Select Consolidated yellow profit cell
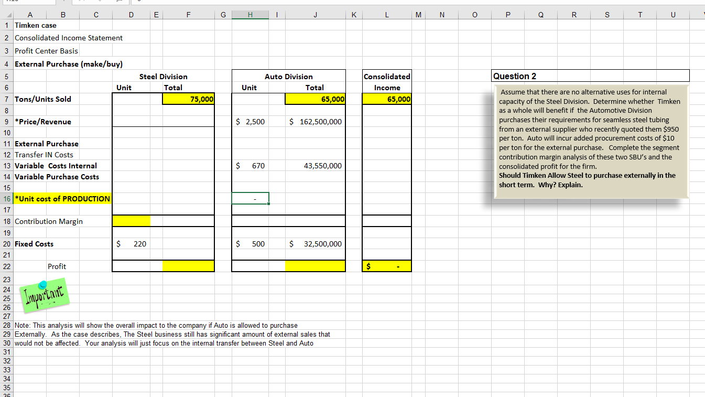The image size is (705, 397). pyautogui.click(x=387, y=266)
